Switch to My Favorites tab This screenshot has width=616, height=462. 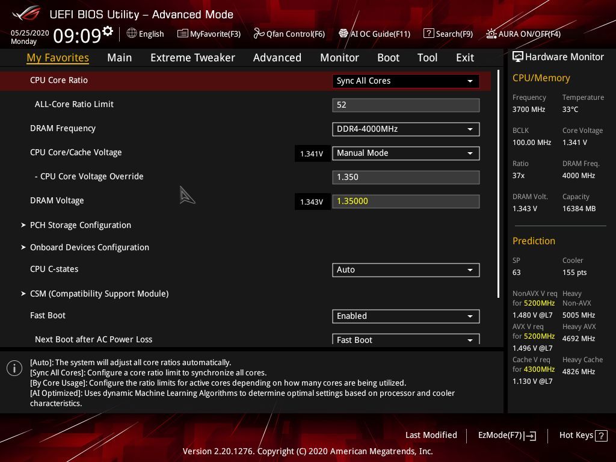(x=58, y=58)
